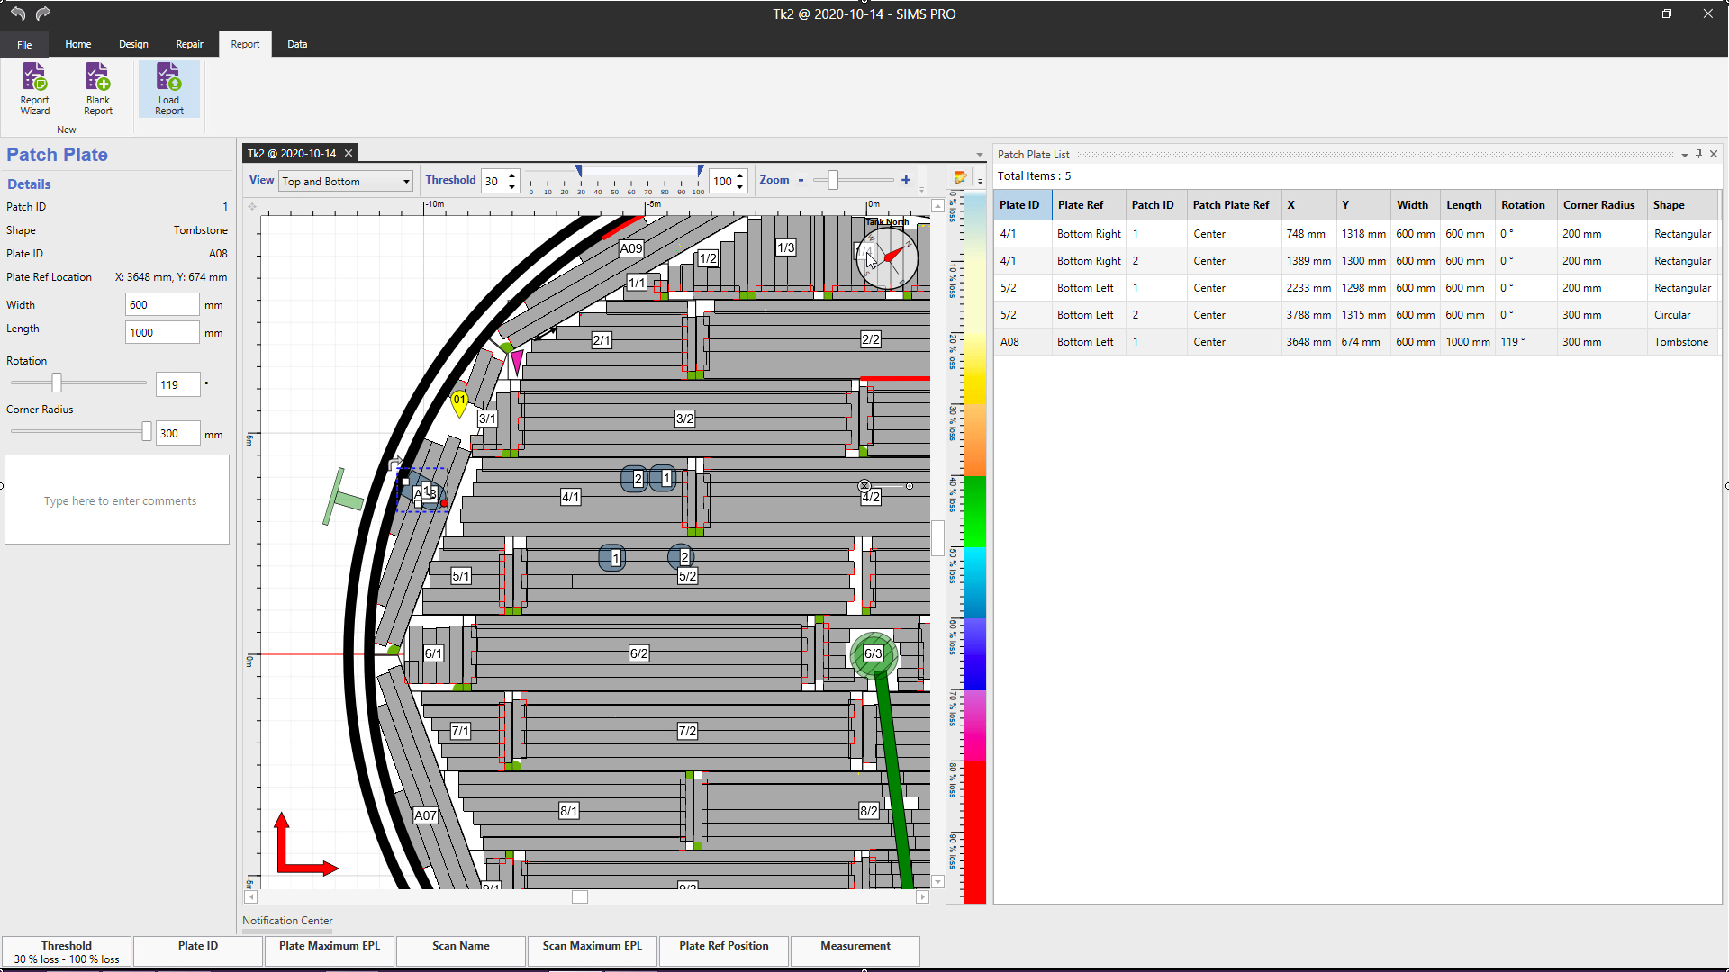Close the Tk2 @ 2020-10-14 document tab
The height and width of the screenshot is (972, 1729).
point(349,154)
